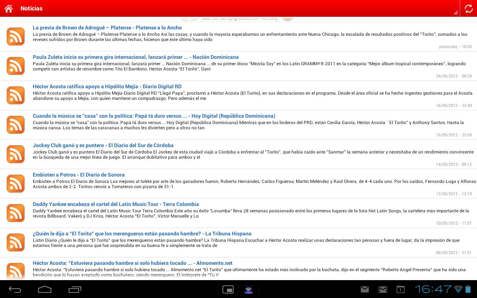Select the summary starting 'La previa de Brown de Adrogué – Platense Platense a lo Ancho Así las cosas'
Image resolution: width=477 pixels, height=298 pixels.
tap(250, 37)
